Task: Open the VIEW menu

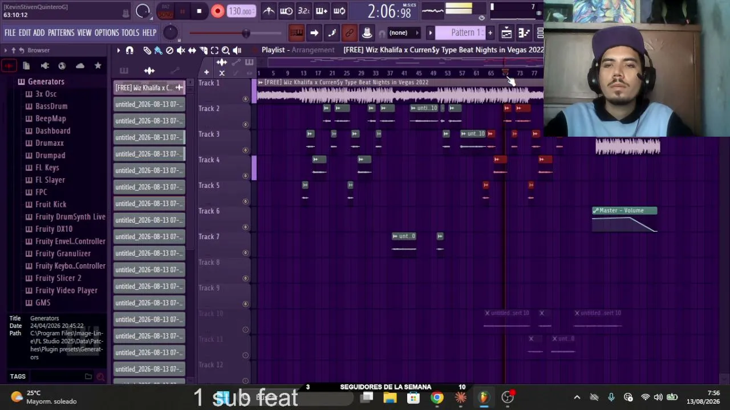Action: [84, 32]
